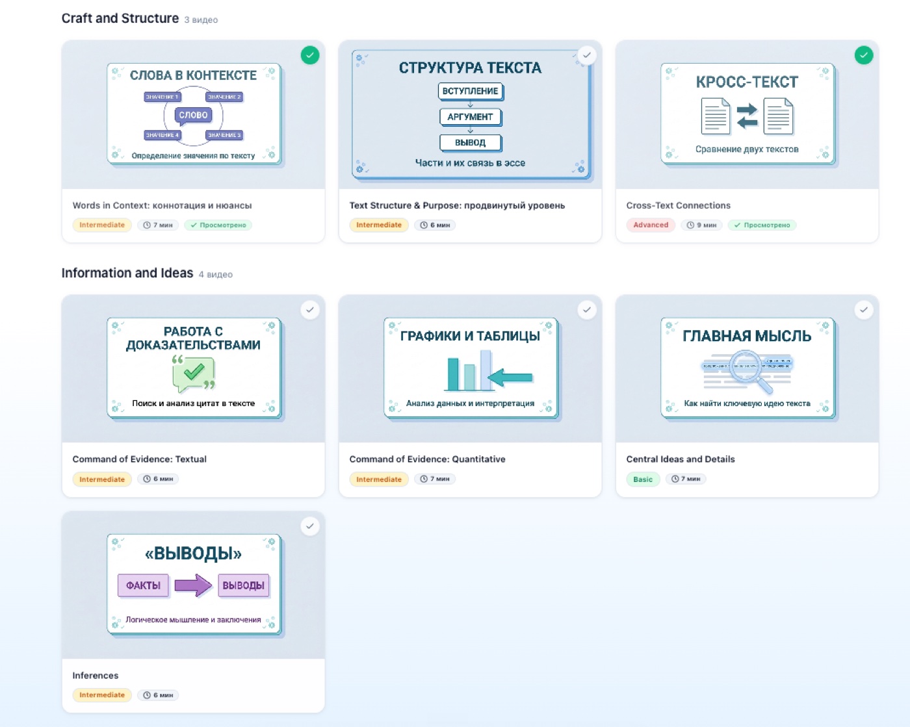Mark Command of Evidence: Quantitative as watched

click(x=587, y=310)
